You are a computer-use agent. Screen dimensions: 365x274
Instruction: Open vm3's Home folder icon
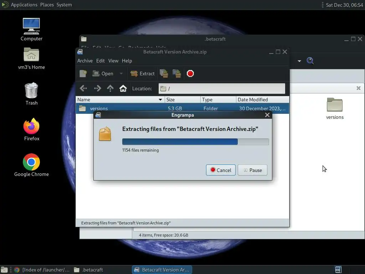click(31, 58)
